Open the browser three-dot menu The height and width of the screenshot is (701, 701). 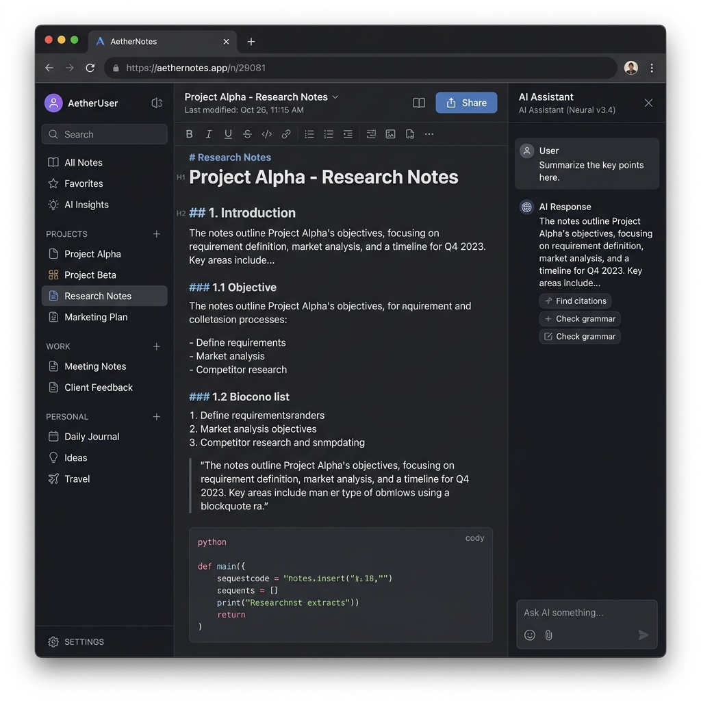click(x=652, y=68)
